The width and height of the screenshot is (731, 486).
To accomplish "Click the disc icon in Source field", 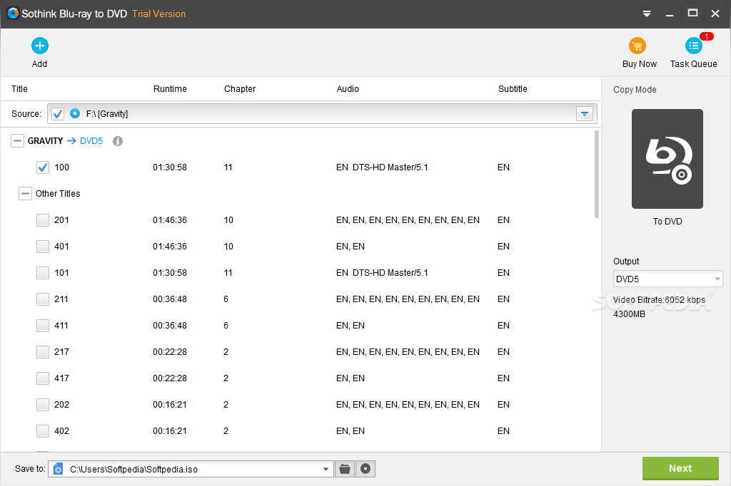I will click(74, 113).
